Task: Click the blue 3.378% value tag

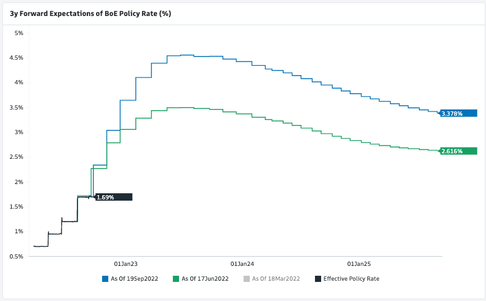Action: [x=459, y=113]
